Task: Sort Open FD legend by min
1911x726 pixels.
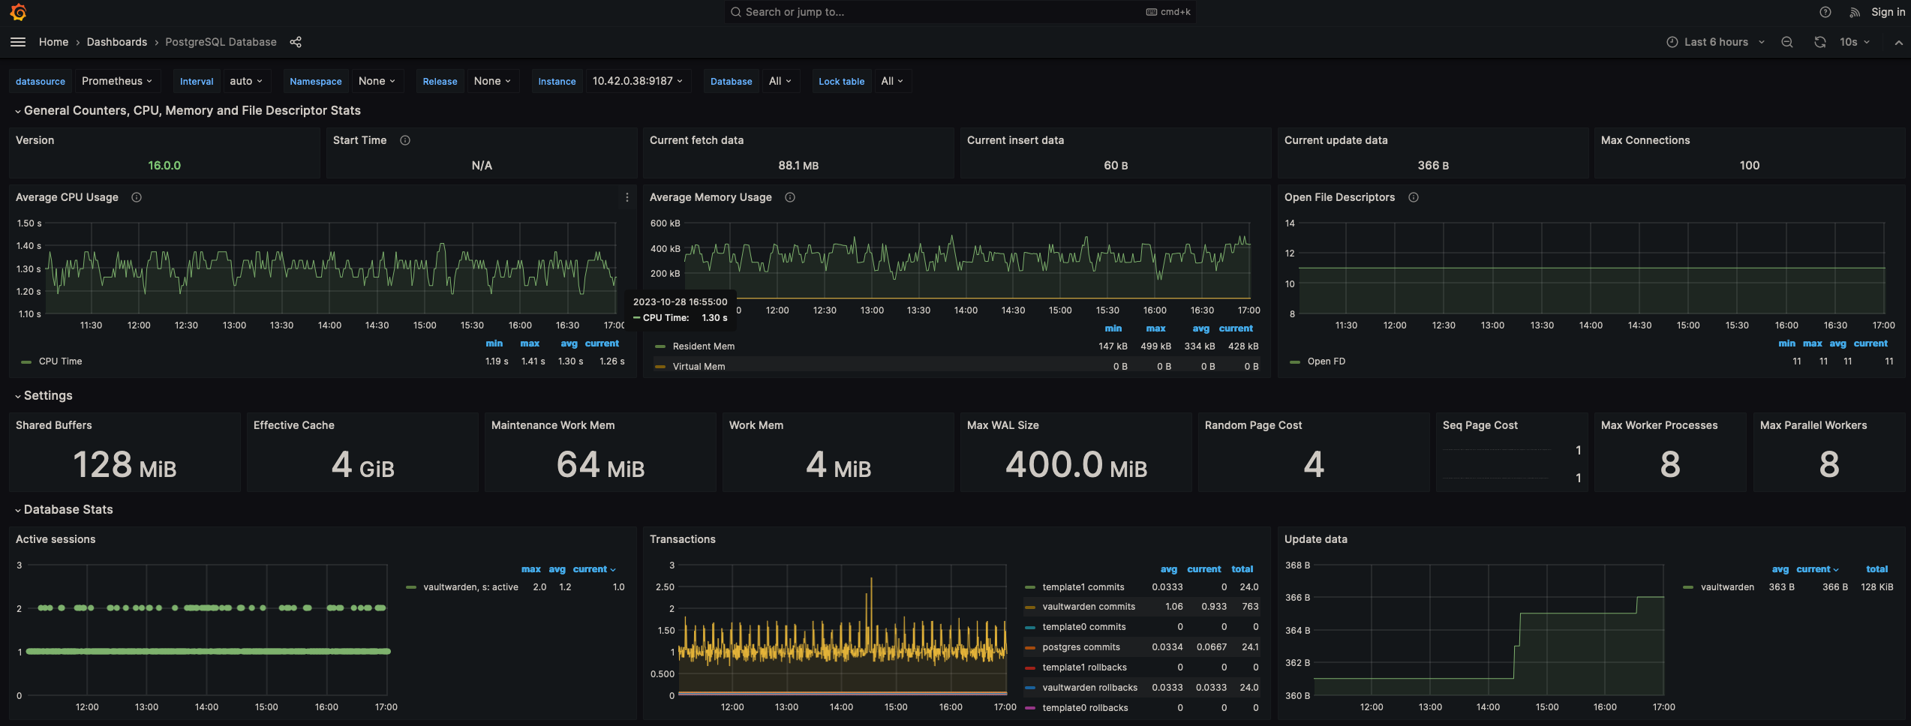Action: [x=1787, y=343]
